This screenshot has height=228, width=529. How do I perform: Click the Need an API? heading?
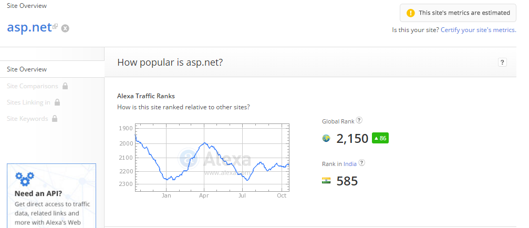pyautogui.click(x=38, y=194)
